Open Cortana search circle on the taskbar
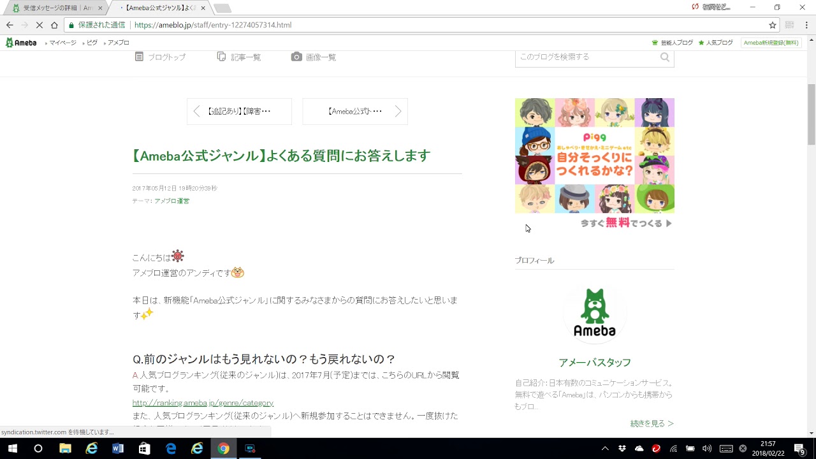816x459 pixels. (38, 448)
